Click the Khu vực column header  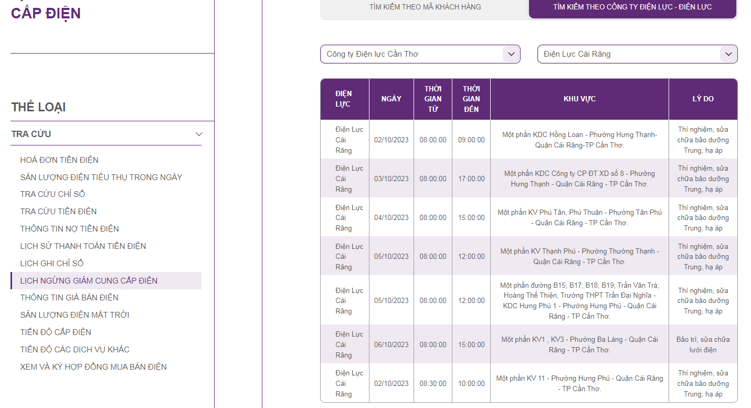(579, 99)
